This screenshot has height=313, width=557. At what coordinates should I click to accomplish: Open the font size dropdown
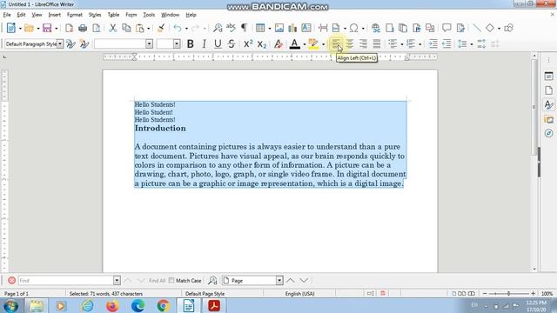tap(177, 43)
